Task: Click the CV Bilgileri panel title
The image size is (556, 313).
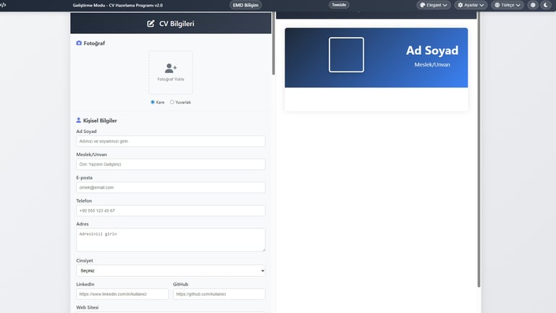Action: (176, 24)
